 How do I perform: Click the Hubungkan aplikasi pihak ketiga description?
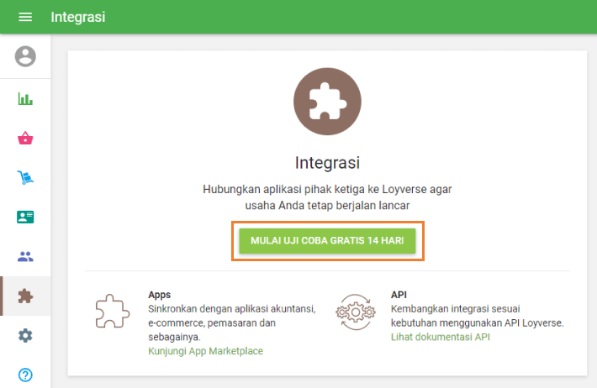pyautogui.click(x=327, y=197)
